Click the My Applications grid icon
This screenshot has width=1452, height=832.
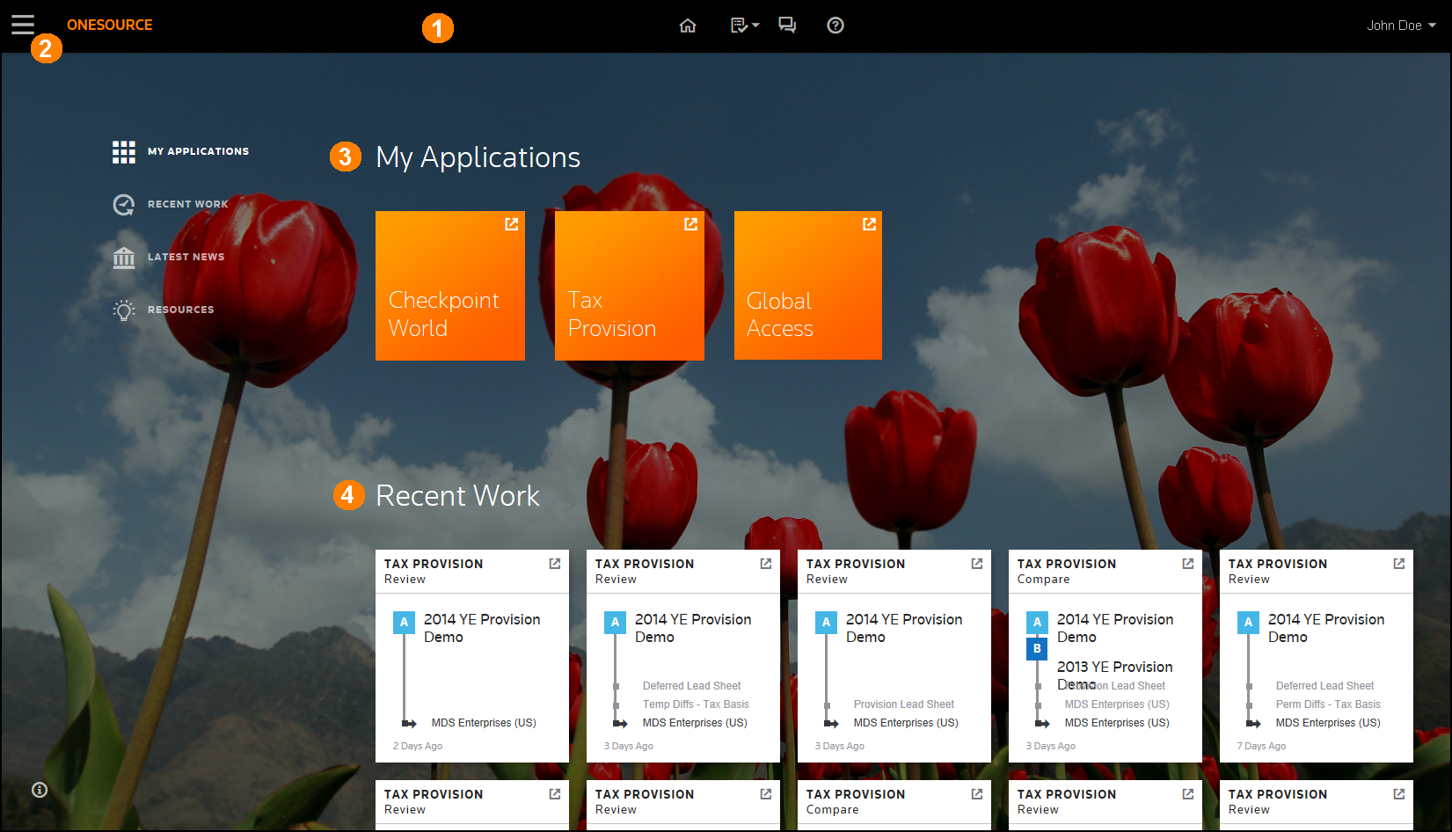pos(124,152)
